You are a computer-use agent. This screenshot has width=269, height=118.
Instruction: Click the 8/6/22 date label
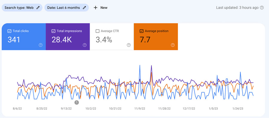[x=17, y=108]
